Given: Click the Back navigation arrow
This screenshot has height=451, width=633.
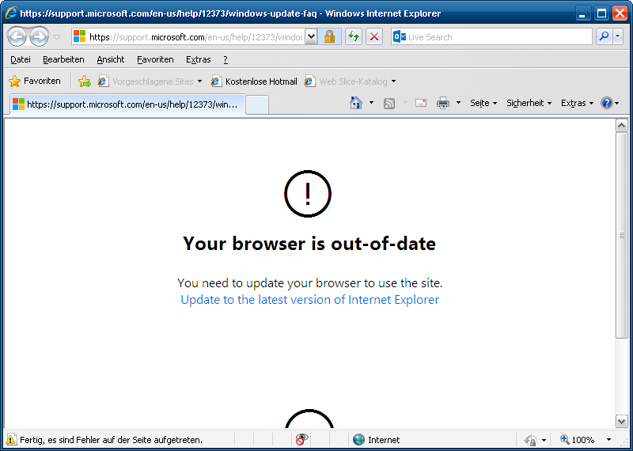Looking at the screenshot, I should coord(17,37).
